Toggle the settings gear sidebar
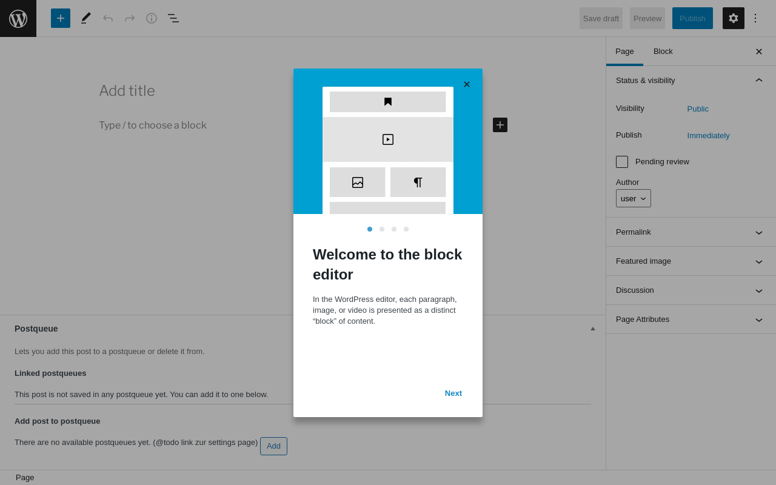 (x=734, y=18)
